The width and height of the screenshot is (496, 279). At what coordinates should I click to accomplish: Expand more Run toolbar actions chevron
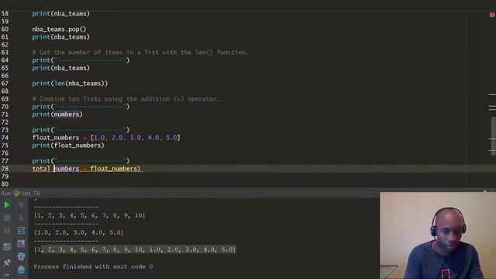(7, 275)
